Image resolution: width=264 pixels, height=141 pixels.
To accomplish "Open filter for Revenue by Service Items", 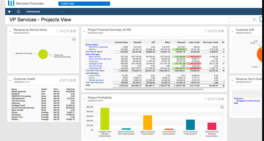I will coord(58,31).
